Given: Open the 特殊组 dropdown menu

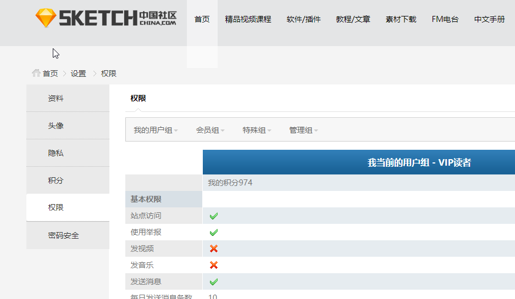Looking at the screenshot, I should coord(257,130).
